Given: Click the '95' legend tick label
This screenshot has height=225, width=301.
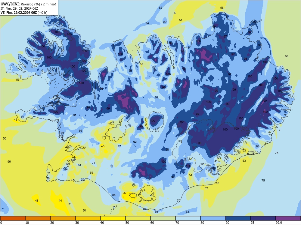Looking at the screenshot, I should [252, 223].
